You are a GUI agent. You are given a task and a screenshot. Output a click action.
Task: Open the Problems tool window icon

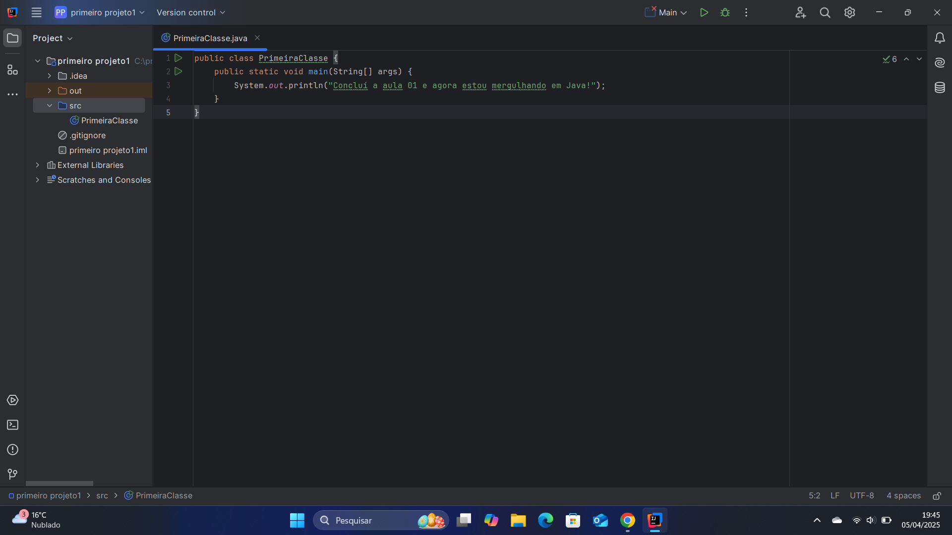pyautogui.click(x=12, y=450)
